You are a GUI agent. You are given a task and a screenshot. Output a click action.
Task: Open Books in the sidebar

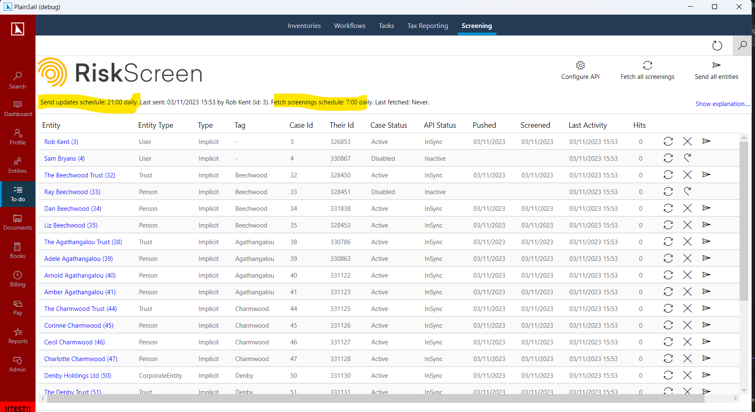[18, 250]
